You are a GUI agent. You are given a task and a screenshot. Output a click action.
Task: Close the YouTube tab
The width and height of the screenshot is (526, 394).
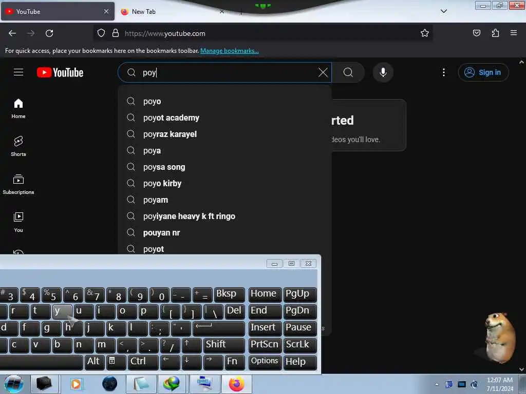[106, 11]
